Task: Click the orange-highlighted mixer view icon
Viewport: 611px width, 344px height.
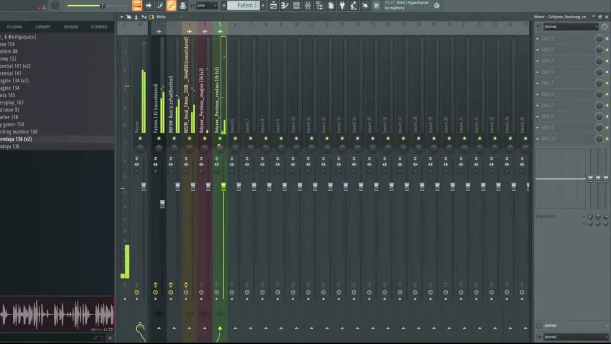Action: point(151,17)
